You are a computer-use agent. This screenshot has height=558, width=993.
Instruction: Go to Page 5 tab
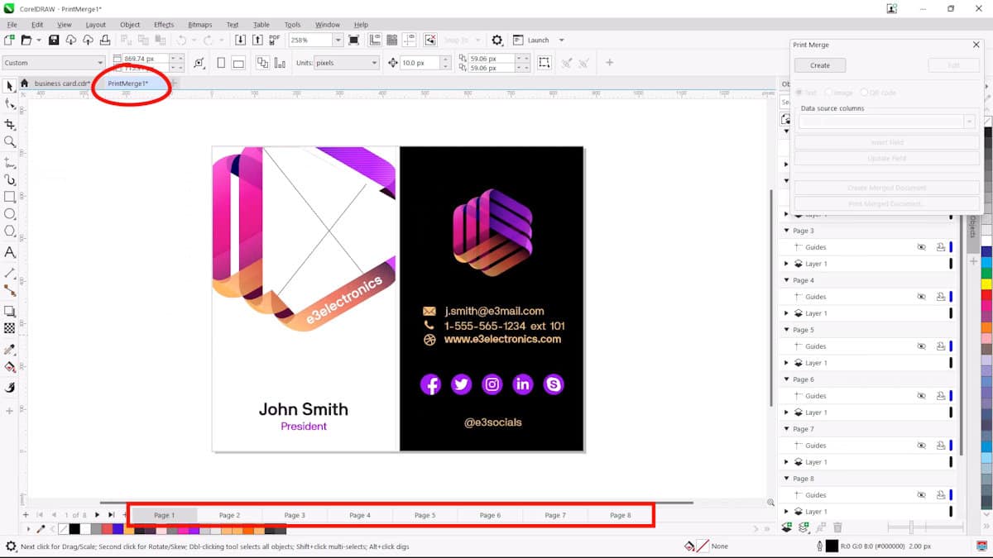click(425, 515)
